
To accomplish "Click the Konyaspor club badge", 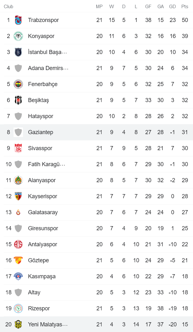I will 19,36.
